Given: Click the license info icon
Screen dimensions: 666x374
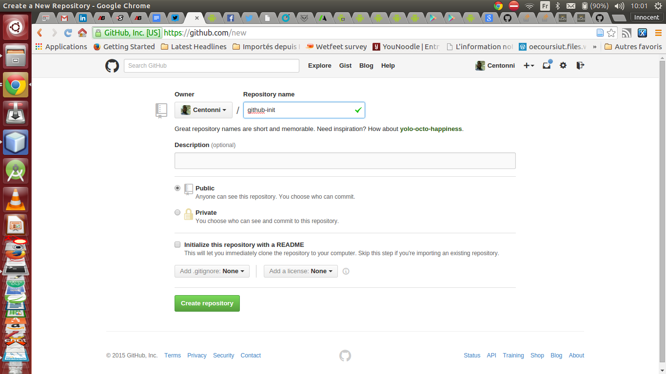Looking at the screenshot, I should pyautogui.click(x=346, y=271).
